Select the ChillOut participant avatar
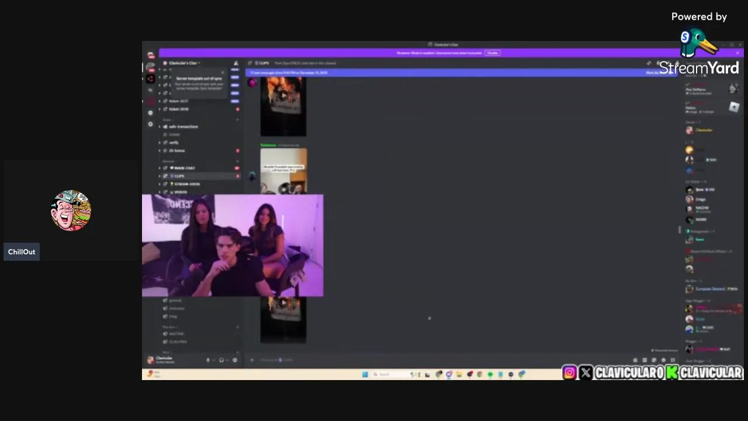This screenshot has width=748, height=421. [x=71, y=210]
